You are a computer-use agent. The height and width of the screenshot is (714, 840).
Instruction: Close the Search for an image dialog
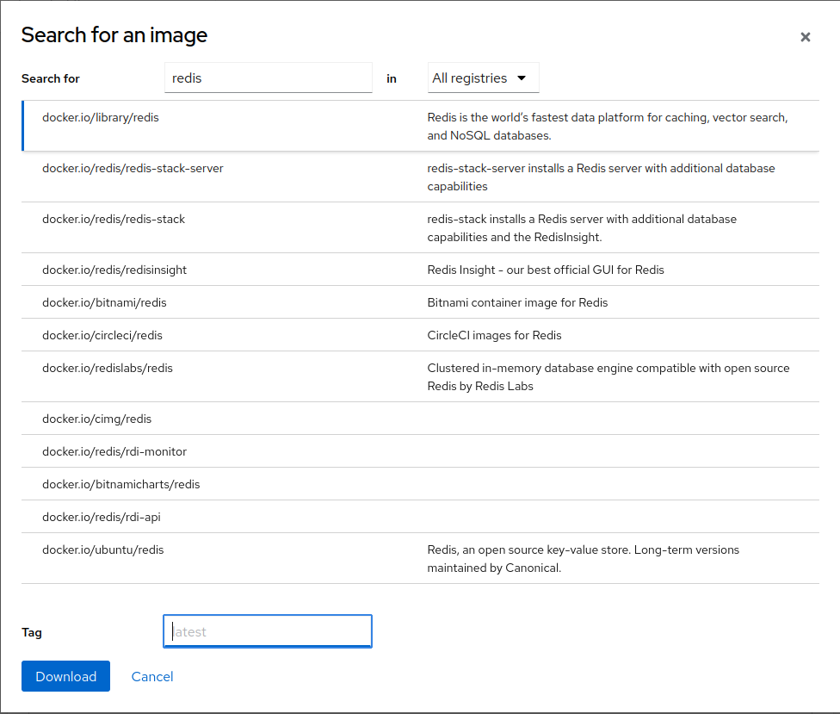pos(805,37)
